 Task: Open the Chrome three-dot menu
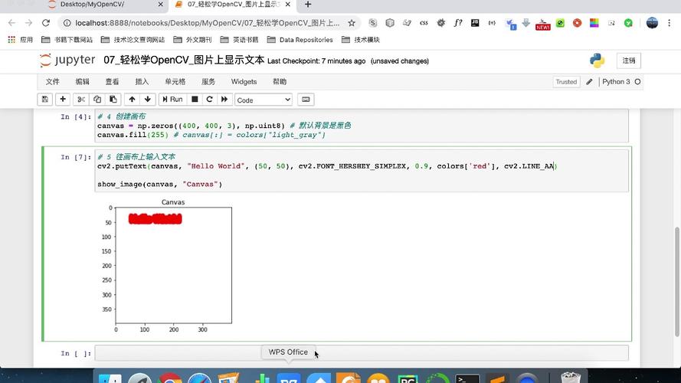[x=670, y=23]
